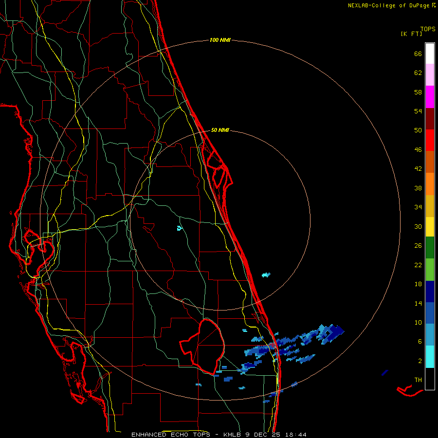This screenshot has height=438, width=438.
Task: Click the '6' legend value
Action: coord(420,341)
